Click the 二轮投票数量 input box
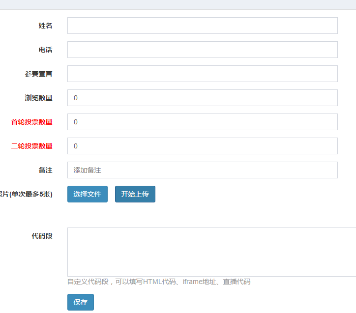Screen dimensions: 356x313 (202, 146)
